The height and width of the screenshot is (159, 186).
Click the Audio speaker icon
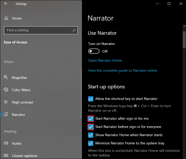pyautogui.click(x=6, y=143)
